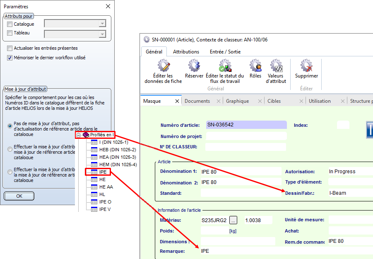Close the Utilisation tab with its X

tap(342, 101)
